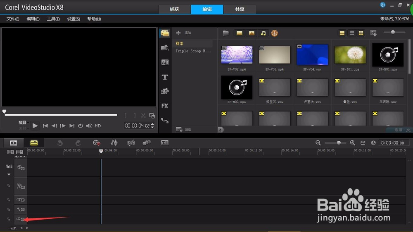Open Track Motion tool
413x232 pixels.
(147, 143)
